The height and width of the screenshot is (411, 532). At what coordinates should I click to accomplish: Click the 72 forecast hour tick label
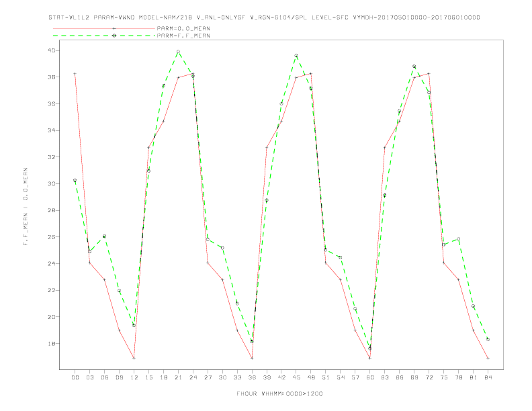tap(429, 377)
